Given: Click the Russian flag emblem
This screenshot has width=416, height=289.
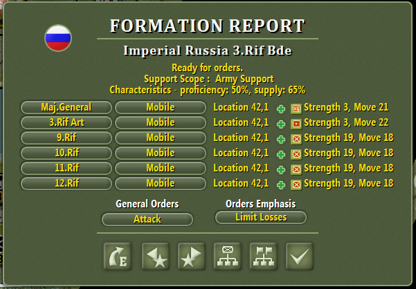Looking at the screenshot, I should click(58, 38).
